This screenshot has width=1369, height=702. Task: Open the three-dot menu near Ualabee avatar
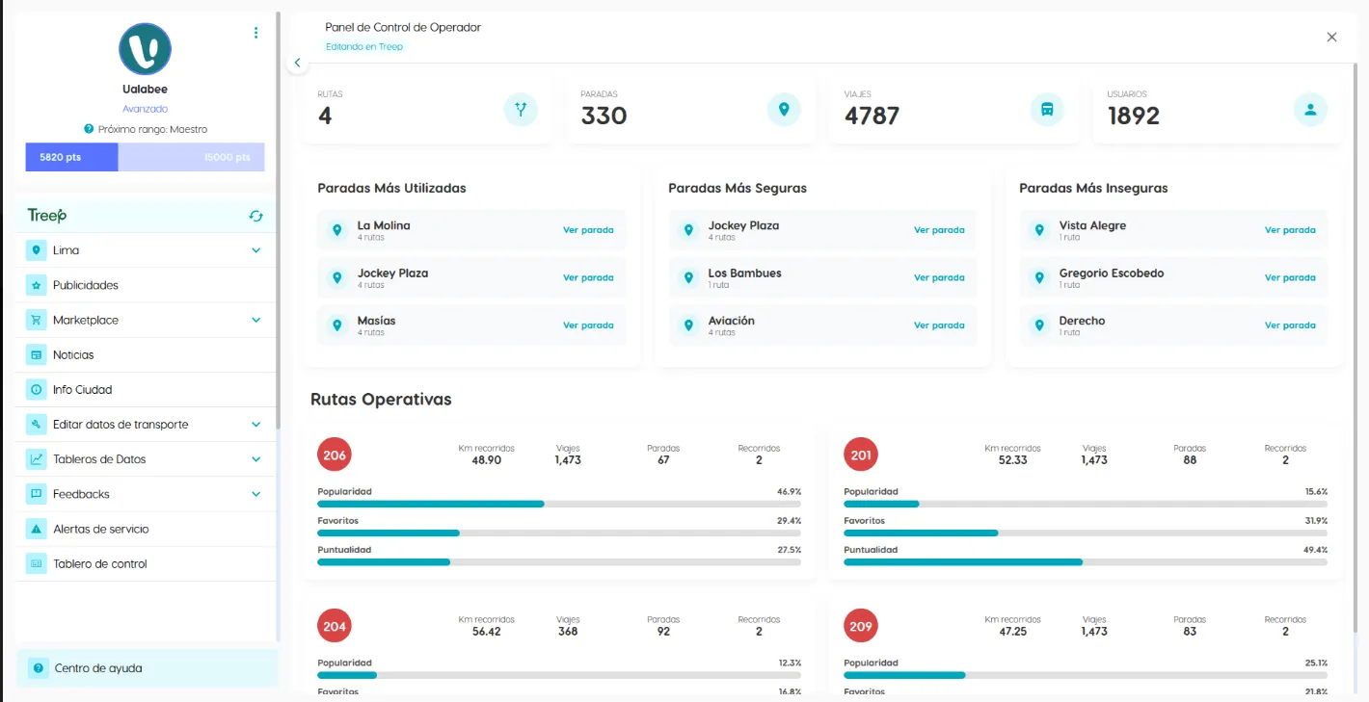(255, 33)
